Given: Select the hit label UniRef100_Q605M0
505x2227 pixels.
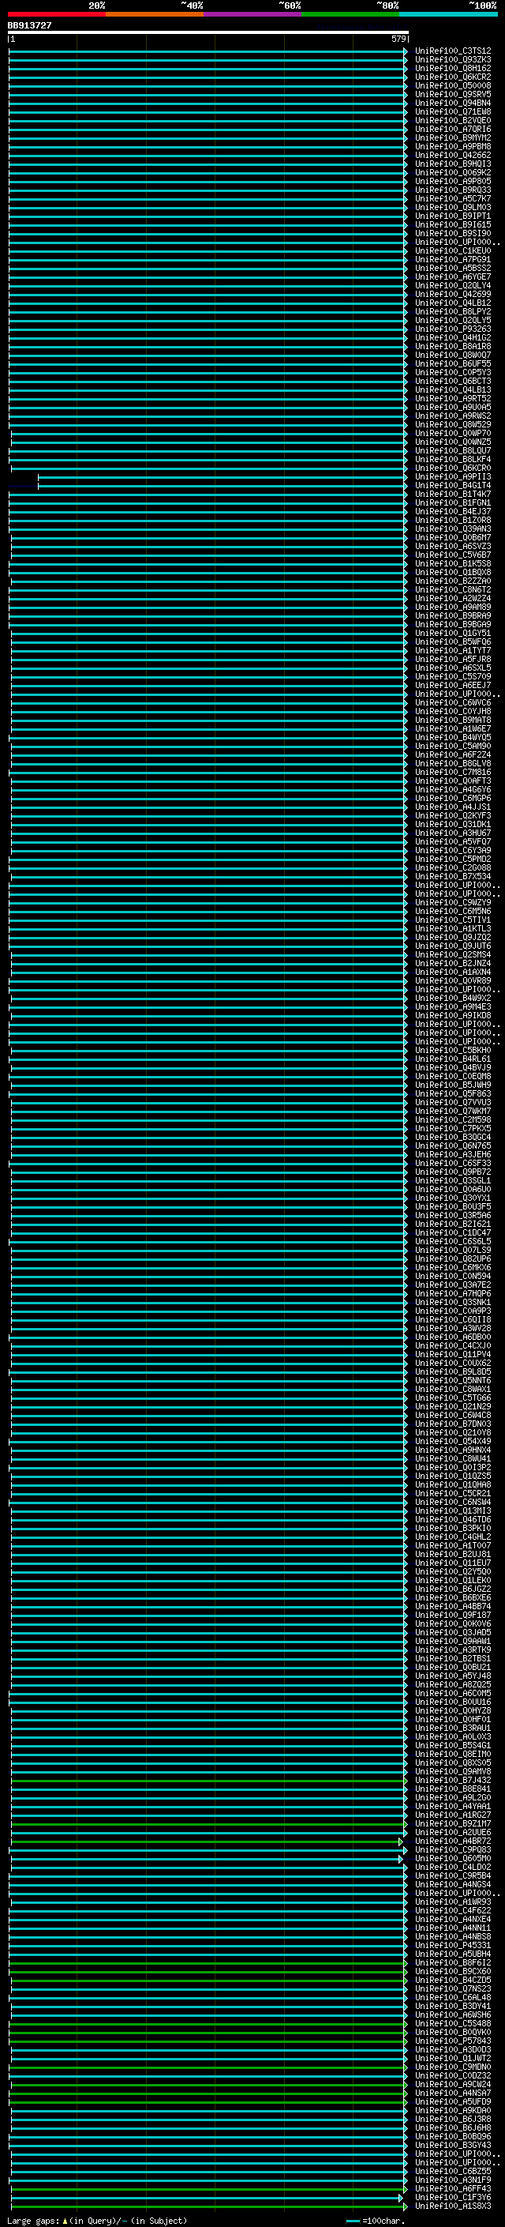Looking at the screenshot, I should (x=452, y=1858).
